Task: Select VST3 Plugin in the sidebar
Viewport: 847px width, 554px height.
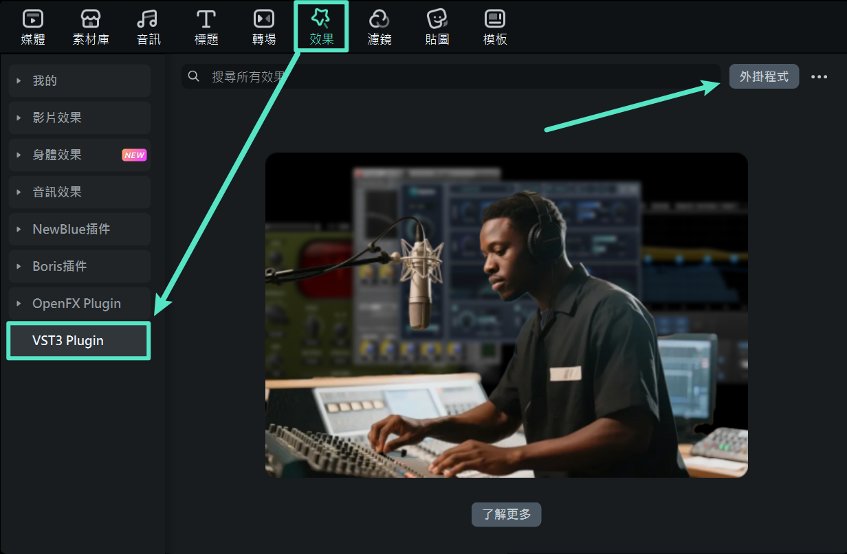Action: click(78, 341)
